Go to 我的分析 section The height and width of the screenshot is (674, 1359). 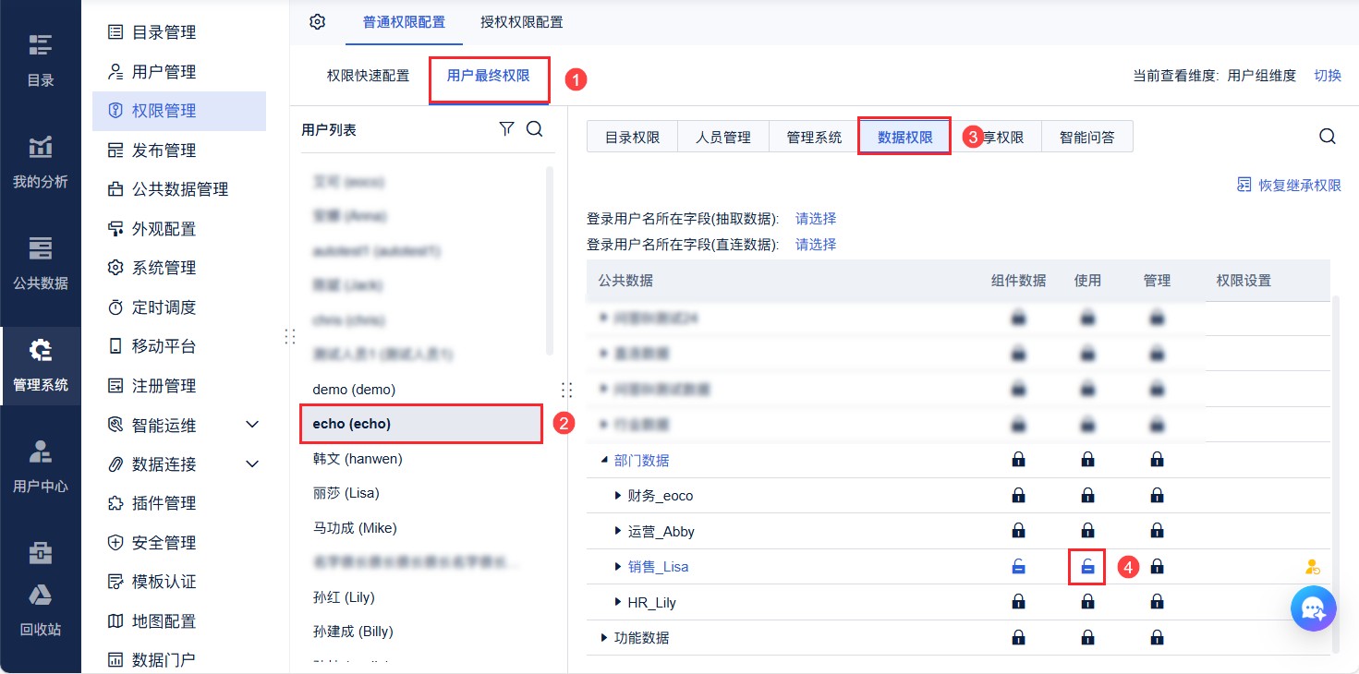pos(41,162)
